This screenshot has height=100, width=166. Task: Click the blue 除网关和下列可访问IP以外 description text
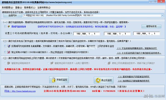tap(82, 27)
